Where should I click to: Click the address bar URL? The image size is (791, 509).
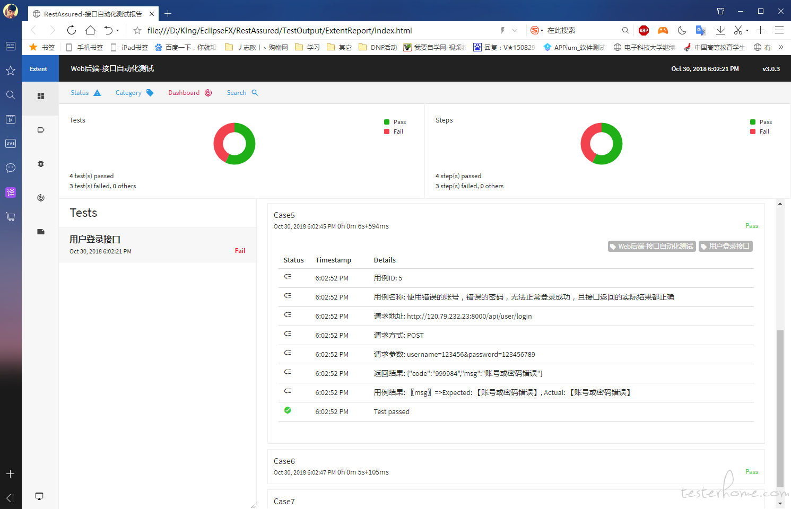point(280,31)
